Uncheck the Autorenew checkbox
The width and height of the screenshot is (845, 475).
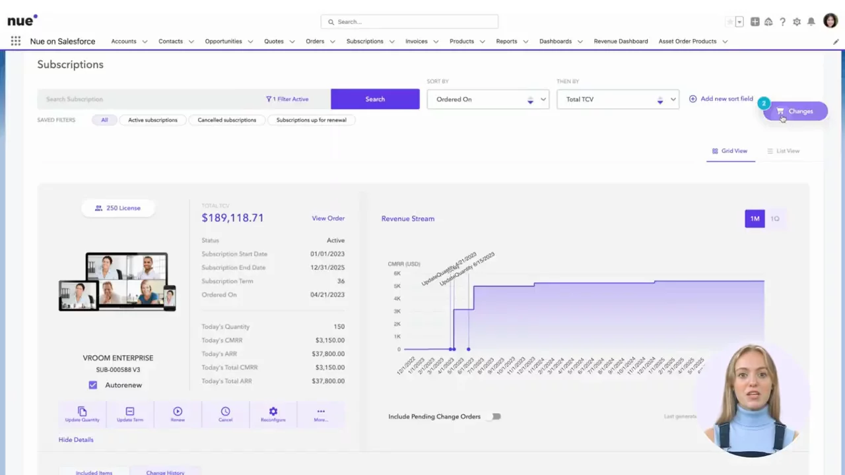coord(93,385)
